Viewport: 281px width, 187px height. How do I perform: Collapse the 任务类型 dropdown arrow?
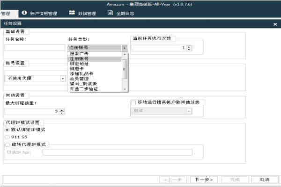point(125,48)
